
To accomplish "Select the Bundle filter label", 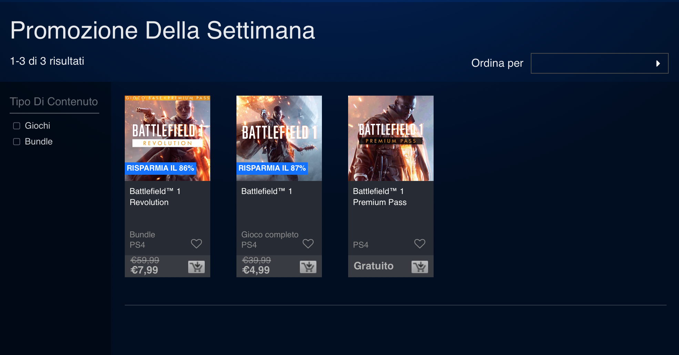I will pos(39,142).
